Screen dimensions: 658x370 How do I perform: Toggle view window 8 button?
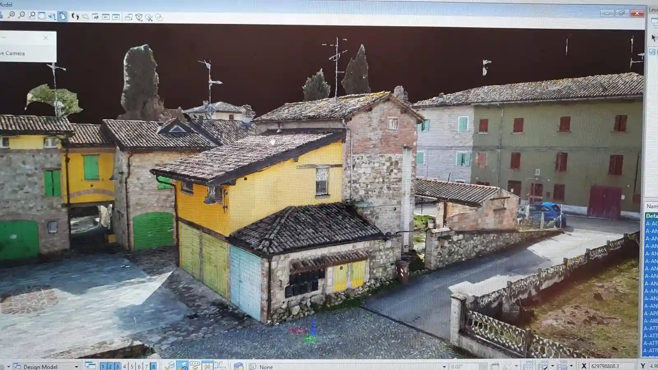[153, 366]
